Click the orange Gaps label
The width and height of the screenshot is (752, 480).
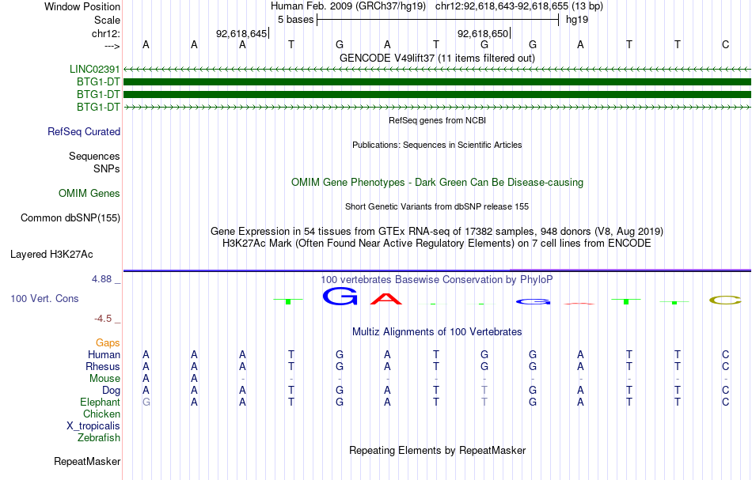tap(108, 343)
